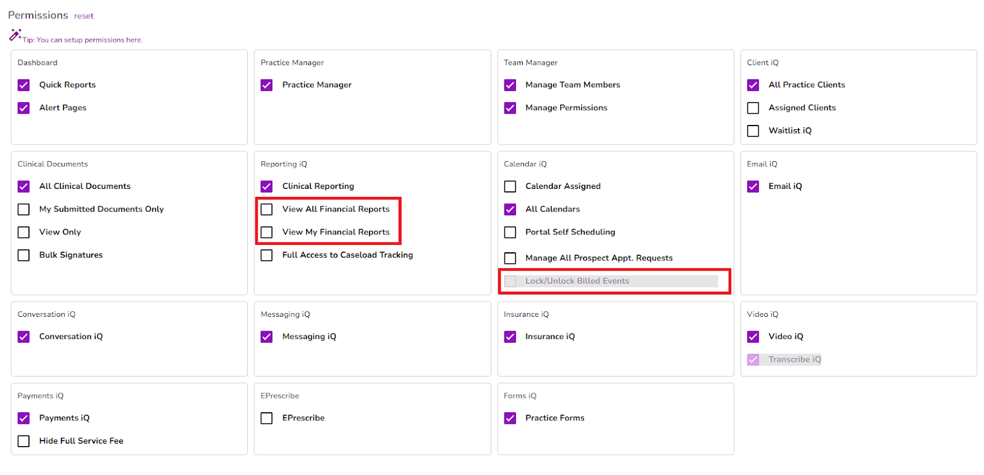Uncheck All Clinical Documents checkbox
The width and height of the screenshot is (984, 475).
pyautogui.click(x=23, y=186)
